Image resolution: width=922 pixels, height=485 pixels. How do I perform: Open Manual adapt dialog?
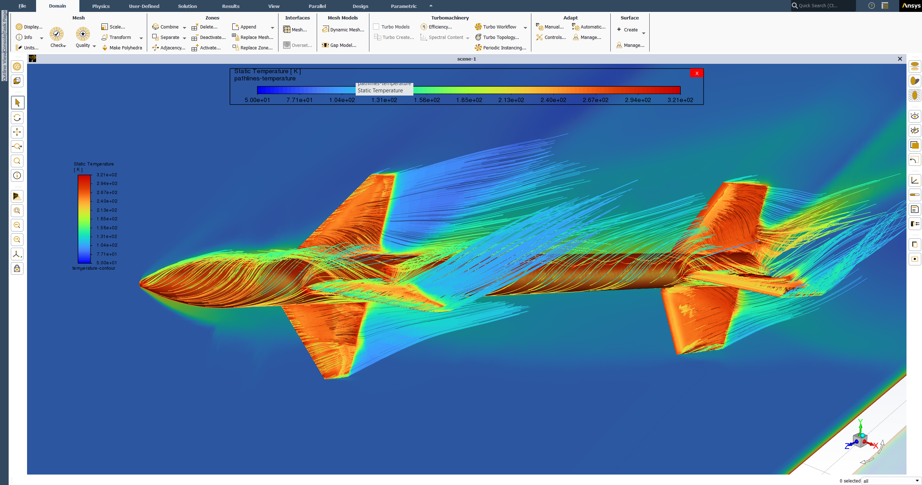click(550, 27)
